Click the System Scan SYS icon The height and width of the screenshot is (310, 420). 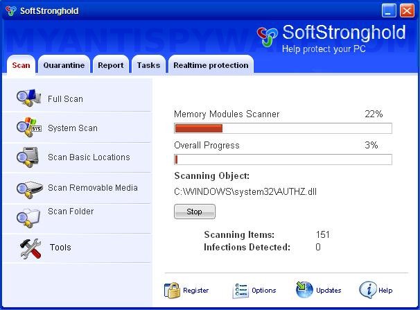coord(28,128)
